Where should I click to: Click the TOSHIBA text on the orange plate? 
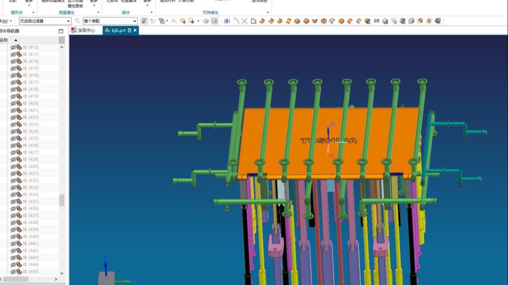(328, 140)
